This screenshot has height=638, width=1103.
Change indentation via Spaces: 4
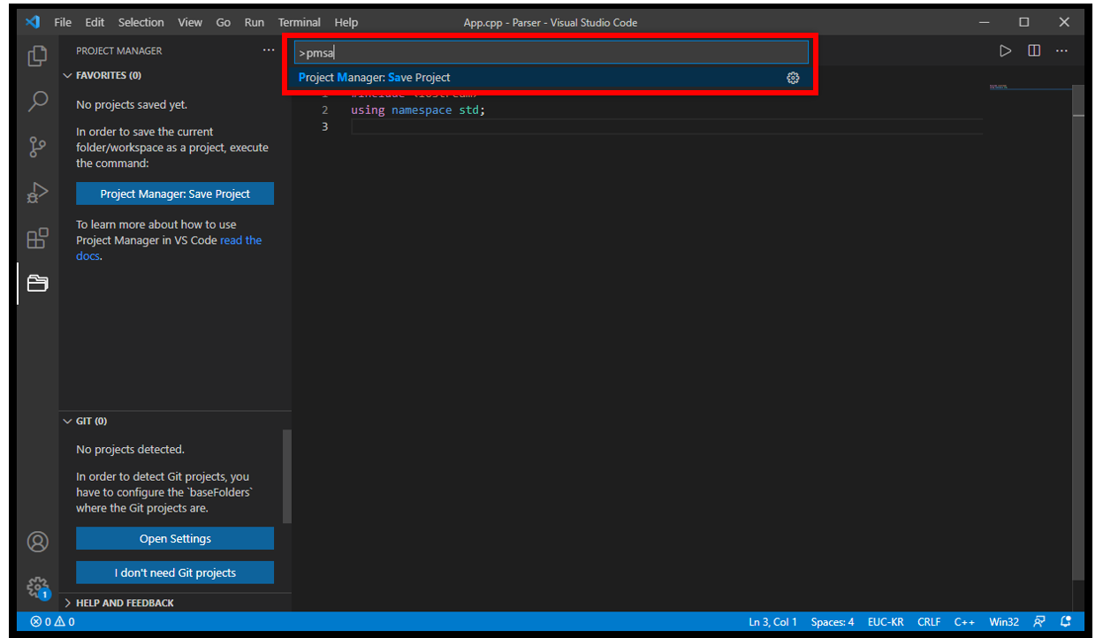point(833,621)
